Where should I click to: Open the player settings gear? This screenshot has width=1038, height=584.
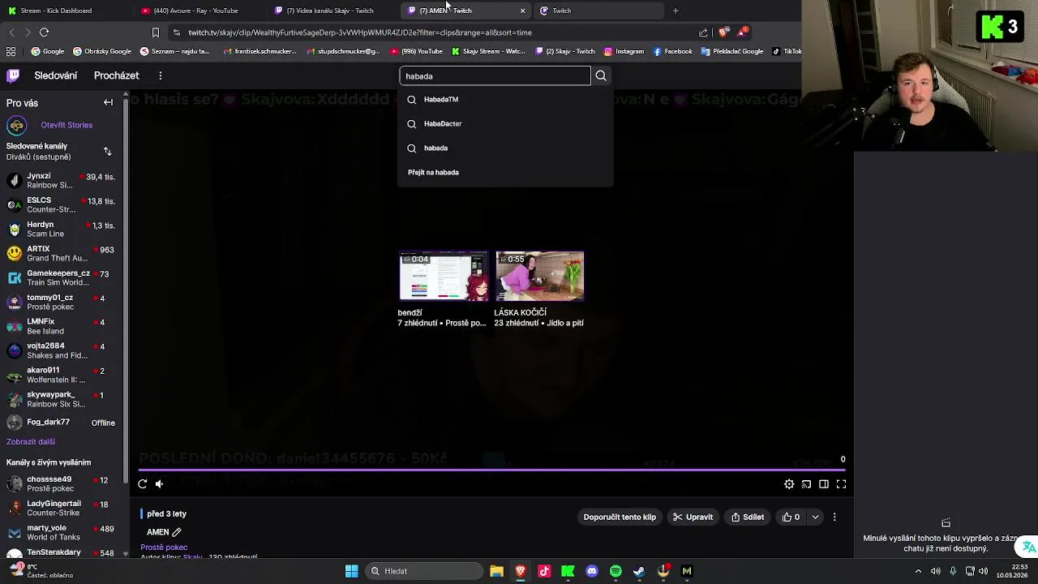click(789, 484)
